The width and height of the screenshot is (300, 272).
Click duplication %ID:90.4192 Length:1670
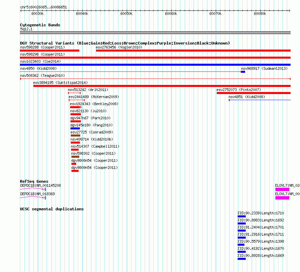tap(261, 248)
